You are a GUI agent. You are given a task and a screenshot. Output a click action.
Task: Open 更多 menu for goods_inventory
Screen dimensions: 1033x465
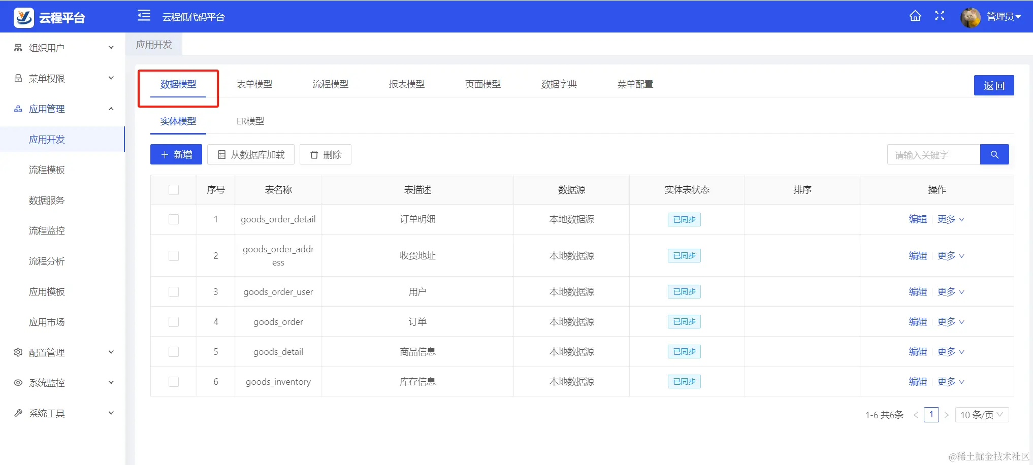click(951, 382)
